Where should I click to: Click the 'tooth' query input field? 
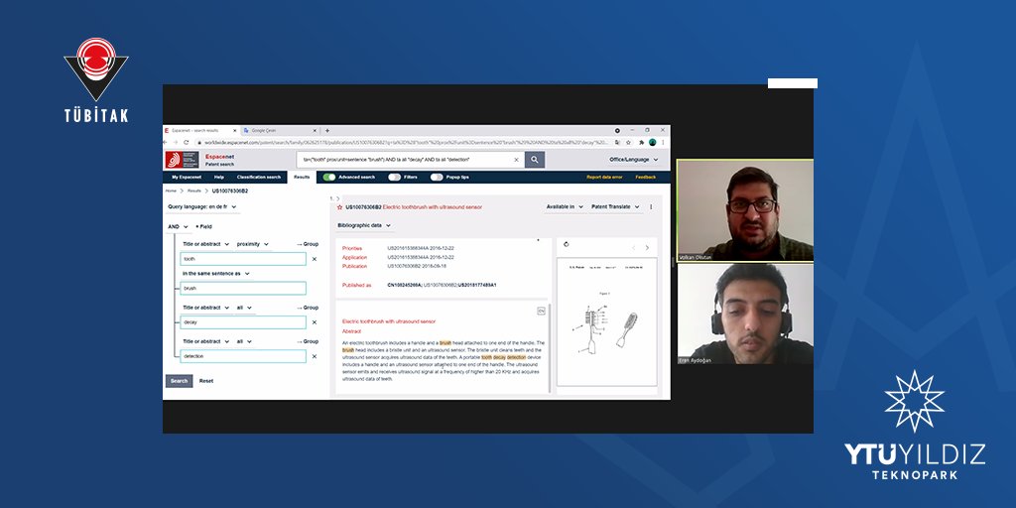(243, 259)
